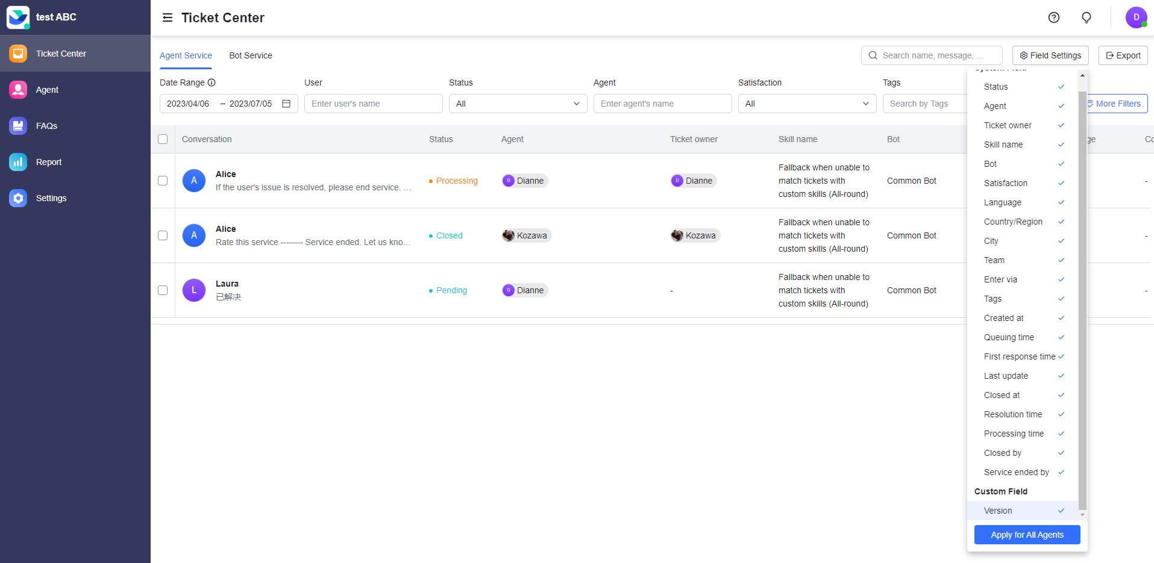Collapse the sidebar using the hamburger icon
The image size is (1154, 563).
[x=167, y=17]
